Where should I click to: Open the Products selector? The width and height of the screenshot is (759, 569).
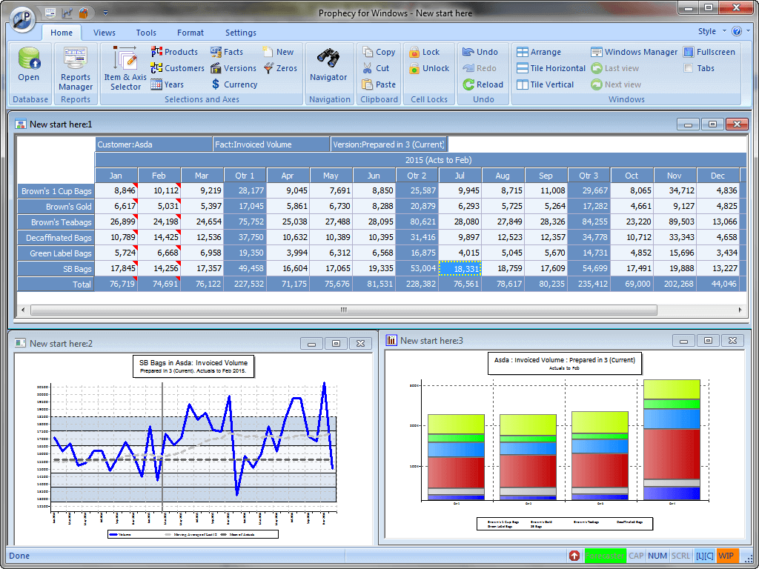pyautogui.click(x=175, y=52)
